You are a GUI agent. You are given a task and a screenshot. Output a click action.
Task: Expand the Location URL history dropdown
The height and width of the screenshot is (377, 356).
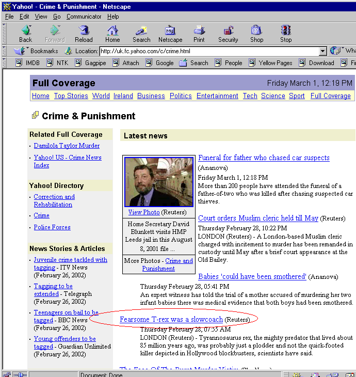323,51
